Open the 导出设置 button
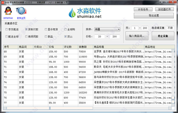 click(154, 15)
